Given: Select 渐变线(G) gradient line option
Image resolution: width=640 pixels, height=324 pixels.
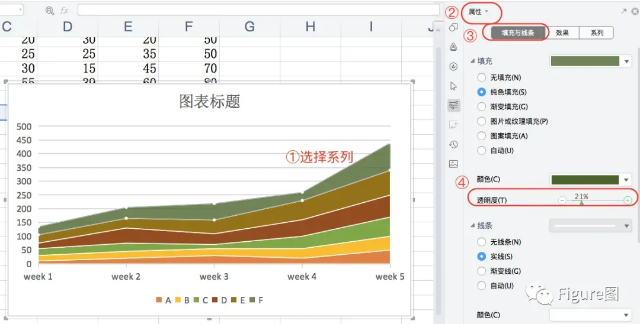Looking at the screenshot, I should [482, 271].
